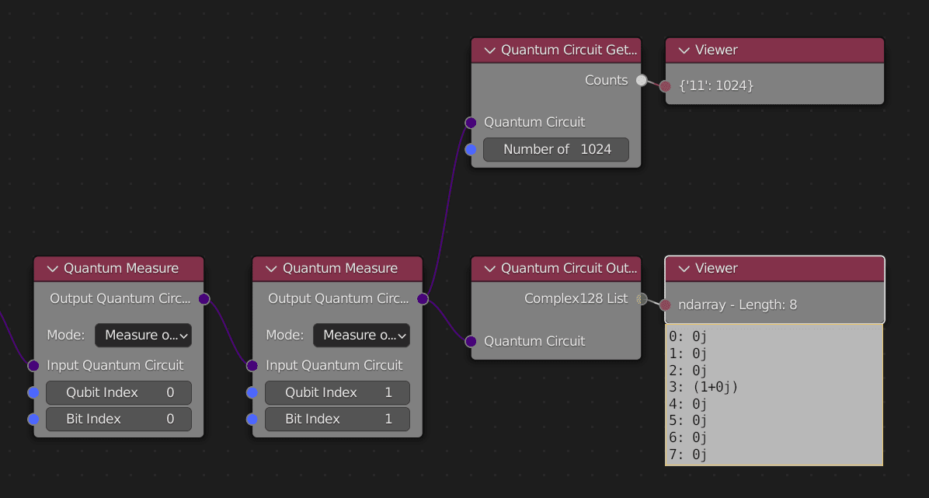929x498 pixels.
Task: Select title of Quantum Measure node with Bit Index 1
Action: (x=339, y=269)
